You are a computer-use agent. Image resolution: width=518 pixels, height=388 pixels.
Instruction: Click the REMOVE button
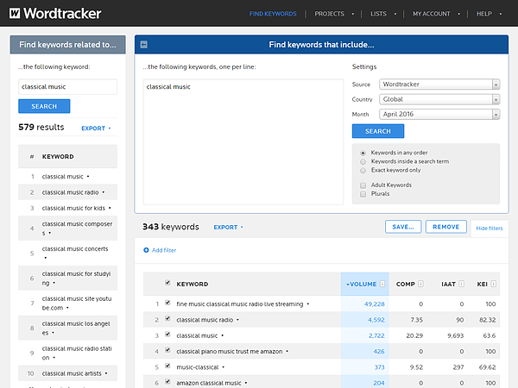(446, 227)
